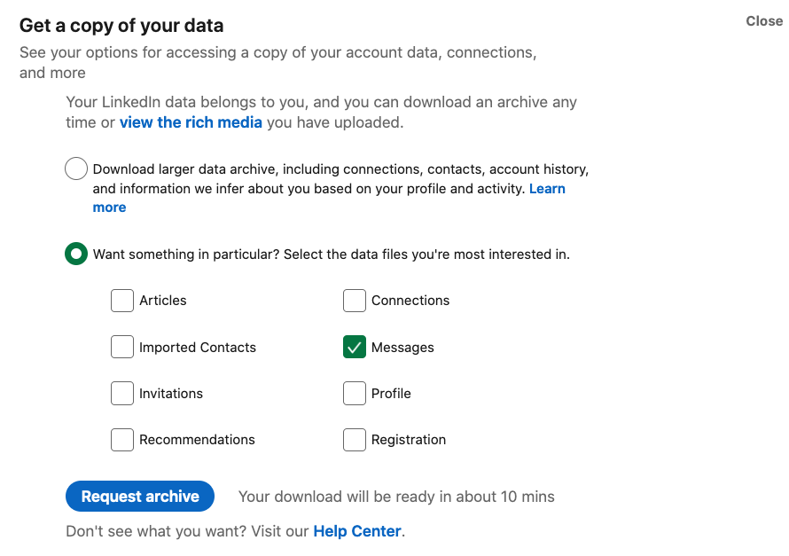Visit the Help Center link
Image resolution: width=789 pixels, height=556 pixels.
[357, 531]
